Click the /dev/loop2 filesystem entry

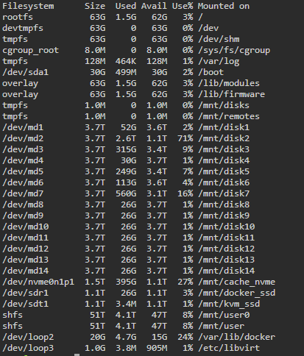pos(28,337)
